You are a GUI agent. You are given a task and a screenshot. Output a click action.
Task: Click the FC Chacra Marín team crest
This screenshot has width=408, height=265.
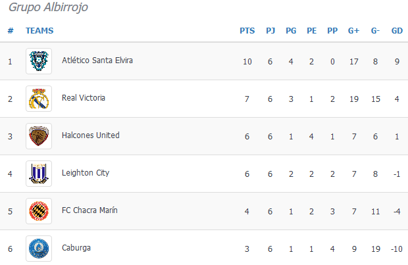coord(39,211)
